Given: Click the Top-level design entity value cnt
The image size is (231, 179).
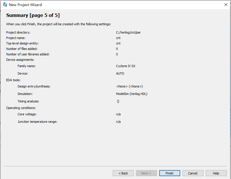Looking at the screenshot, I should pyautogui.click(x=118, y=44).
